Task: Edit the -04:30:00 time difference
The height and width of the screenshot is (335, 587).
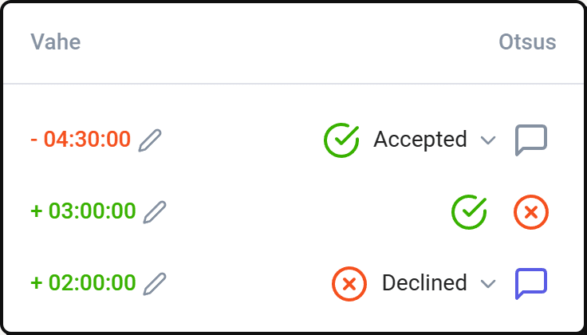Action: click(150, 140)
